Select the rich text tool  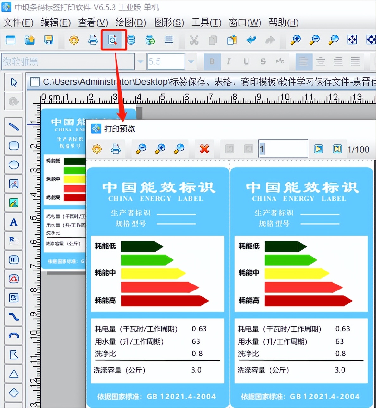pyautogui.click(x=14, y=241)
